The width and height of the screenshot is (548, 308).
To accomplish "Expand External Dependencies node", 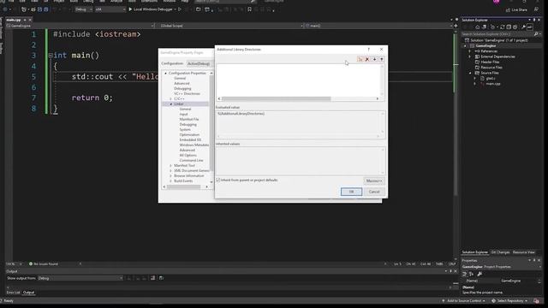I will pos(470,56).
